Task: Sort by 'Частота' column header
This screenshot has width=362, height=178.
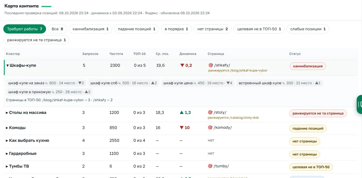Action: [116, 54]
